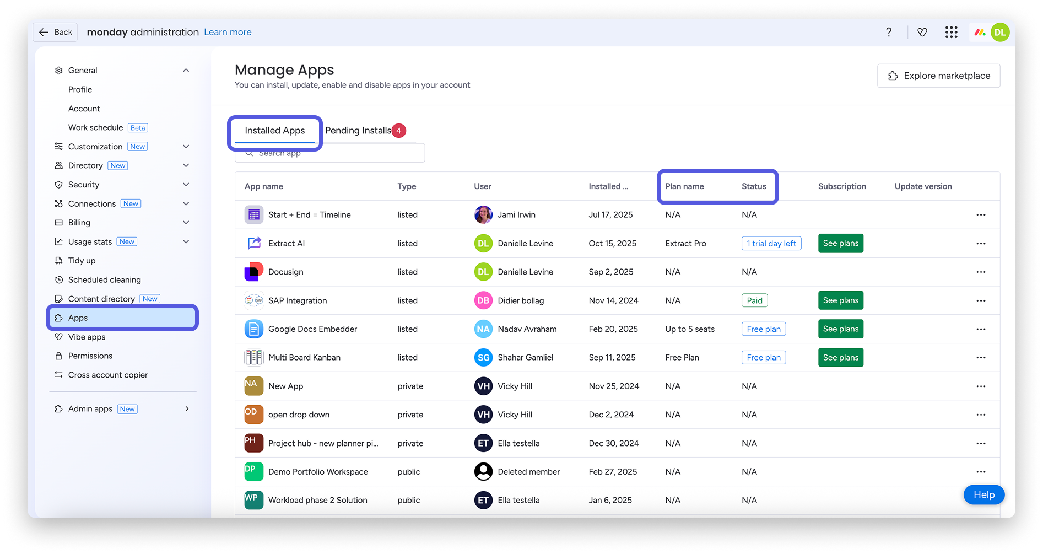
Task: Open Scheduled cleaning in sidebar
Action: [105, 280]
